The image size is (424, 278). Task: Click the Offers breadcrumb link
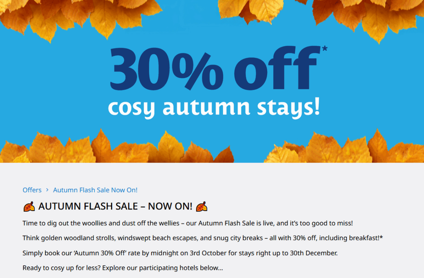[x=32, y=190]
